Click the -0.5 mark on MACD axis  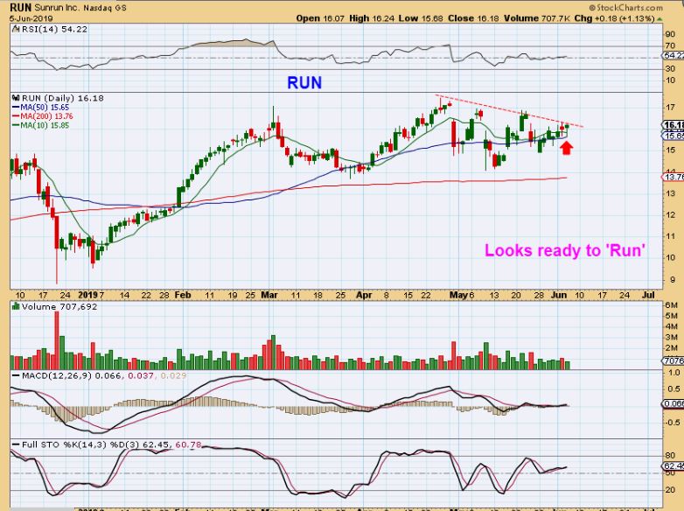(x=673, y=423)
